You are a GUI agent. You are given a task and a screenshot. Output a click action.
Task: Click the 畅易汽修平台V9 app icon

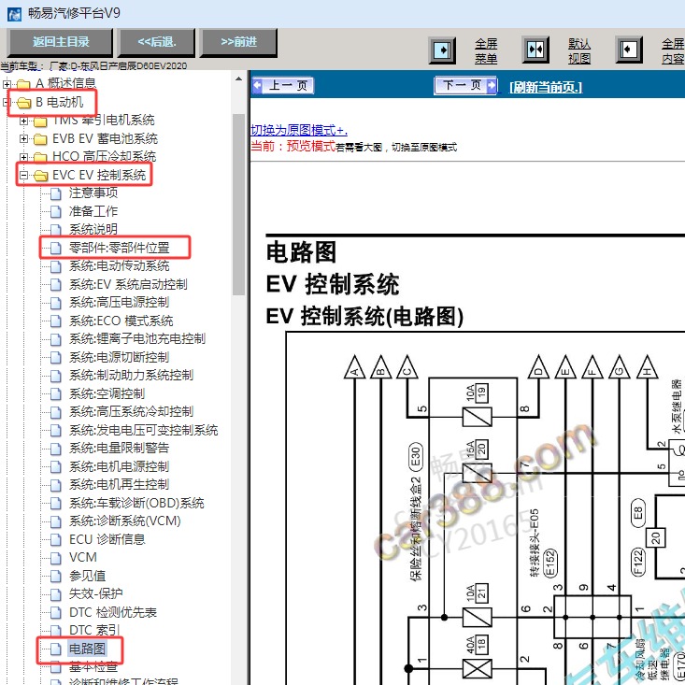[x=14, y=14]
